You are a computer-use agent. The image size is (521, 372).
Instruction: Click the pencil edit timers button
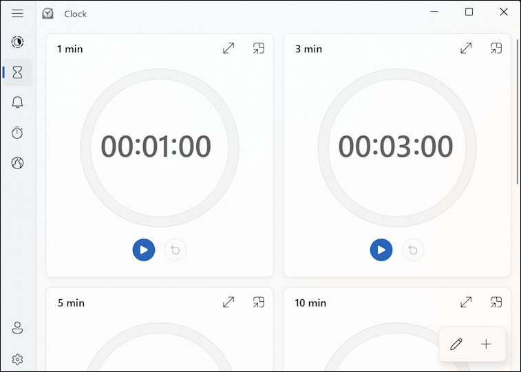pyautogui.click(x=456, y=344)
